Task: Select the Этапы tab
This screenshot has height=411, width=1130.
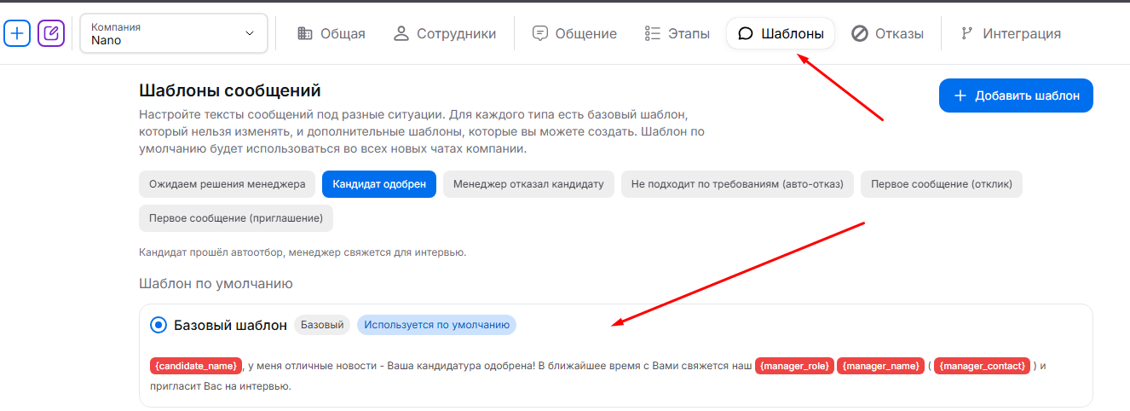Action: pos(677,34)
